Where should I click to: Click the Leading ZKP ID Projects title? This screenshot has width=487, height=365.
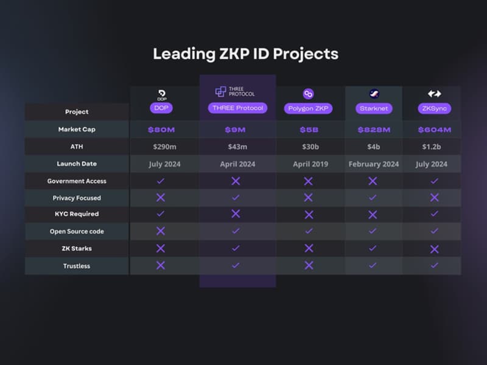click(x=243, y=54)
